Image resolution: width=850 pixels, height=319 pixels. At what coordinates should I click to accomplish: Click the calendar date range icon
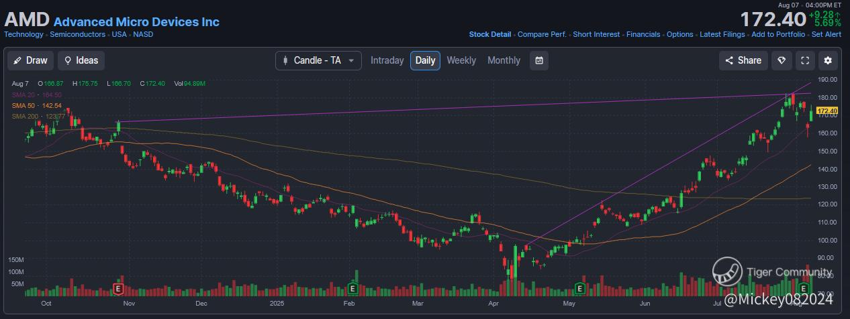(x=538, y=60)
